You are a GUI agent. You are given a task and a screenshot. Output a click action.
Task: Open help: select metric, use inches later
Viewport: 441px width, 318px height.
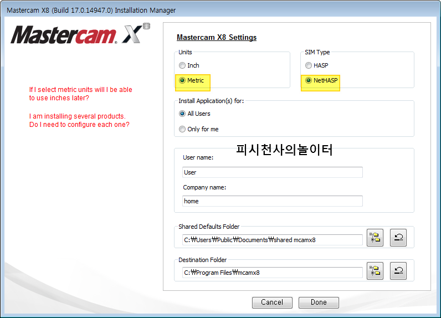coord(80,94)
